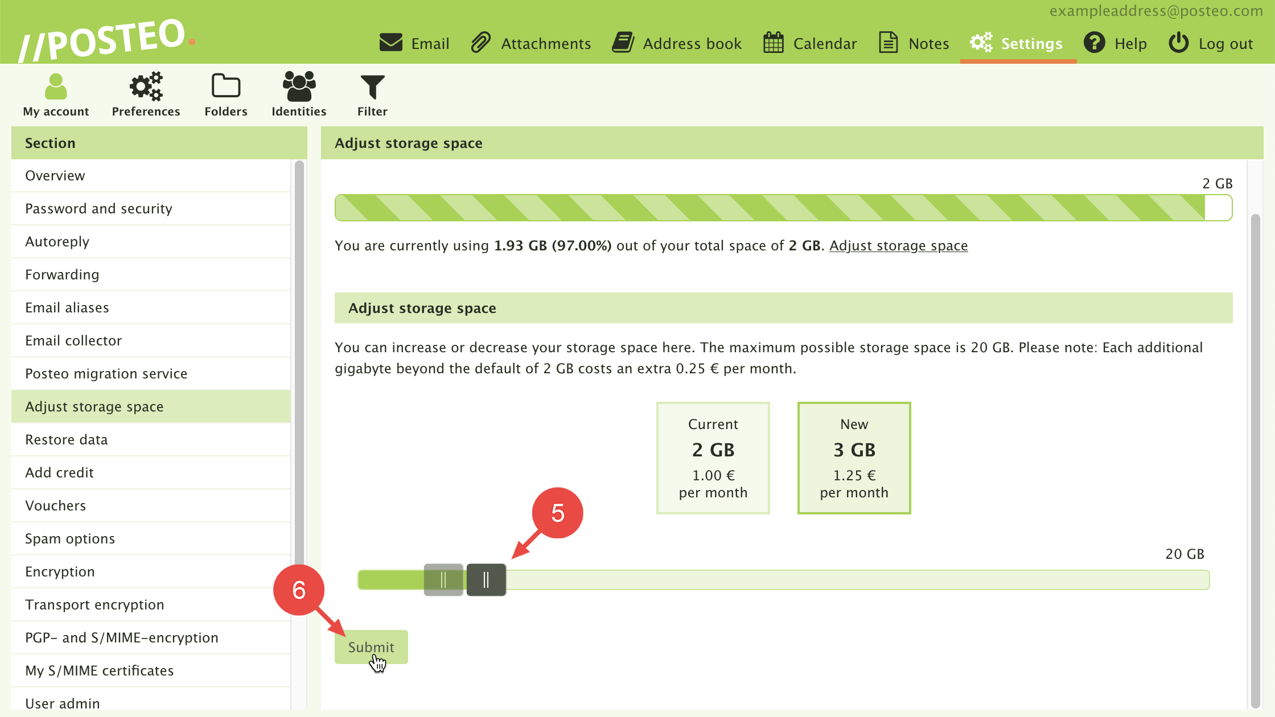Image resolution: width=1275 pixels, height=717 pixels.
Task: Open the Email envelope icon
Action: point(390,43)
